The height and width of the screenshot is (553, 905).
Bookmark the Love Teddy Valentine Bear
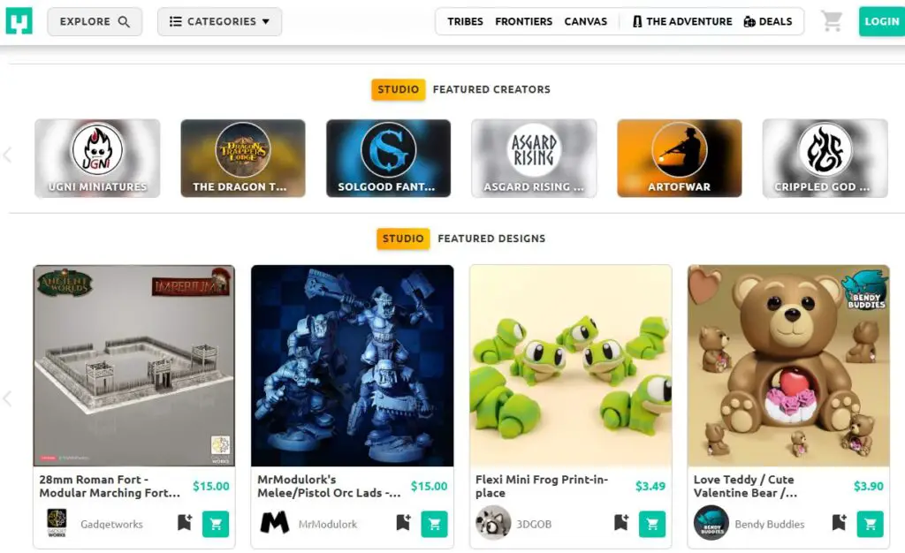pos(840,522)
